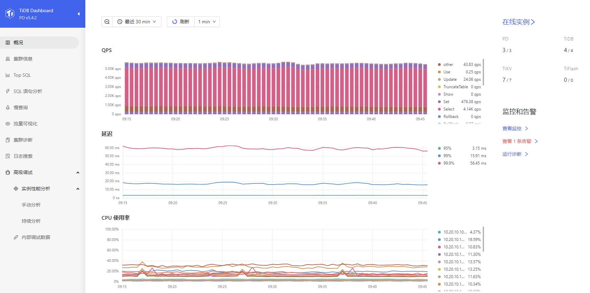This screenshot has height=293, width=590.
Task: Toggle the Update series in QPS legend
Action: pyautogui.click(x=459, y=79)
